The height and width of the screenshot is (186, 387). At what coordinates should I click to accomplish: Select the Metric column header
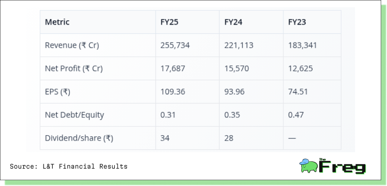tap(57, 22)
